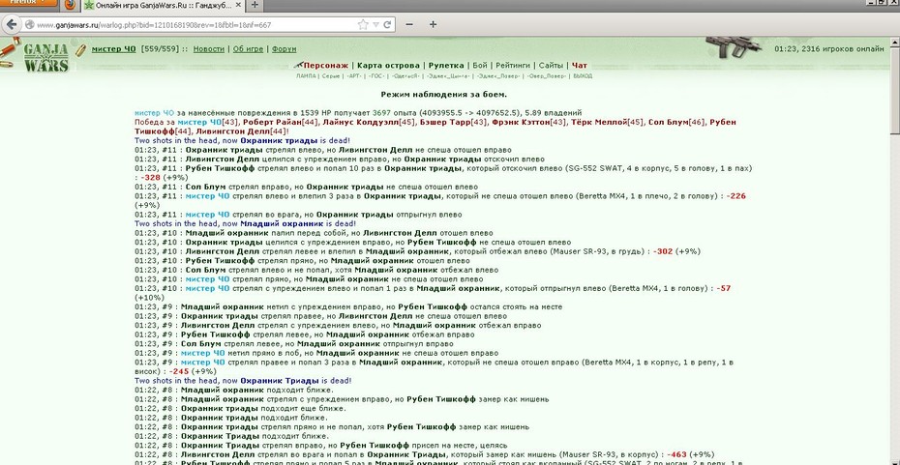Open Карта острова menu item

coord(388,66)
